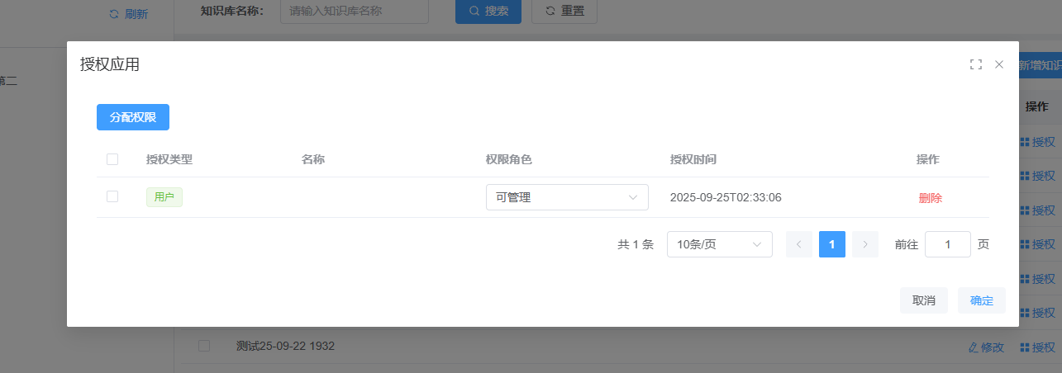Delete the authorization via the 删除 link
The image size is (1062, 373).
click(930, 198)
